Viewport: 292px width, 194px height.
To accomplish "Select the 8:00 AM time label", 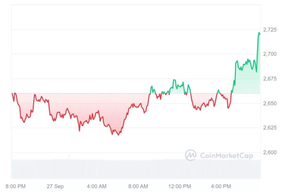I will [x=138, y=187].
